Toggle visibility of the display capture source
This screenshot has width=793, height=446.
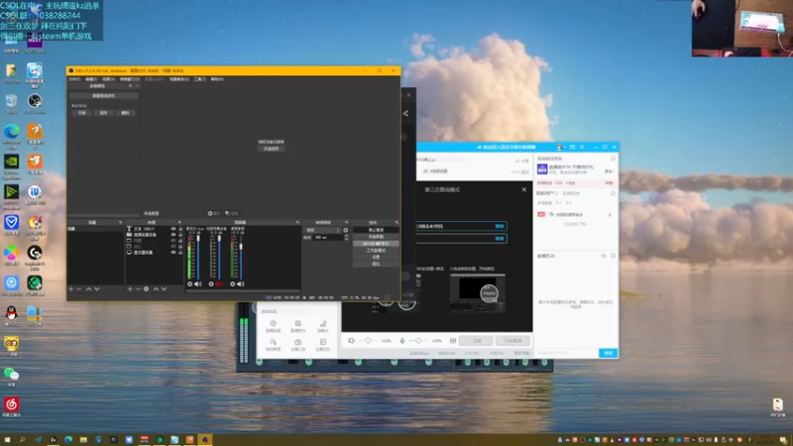(173, 253)
